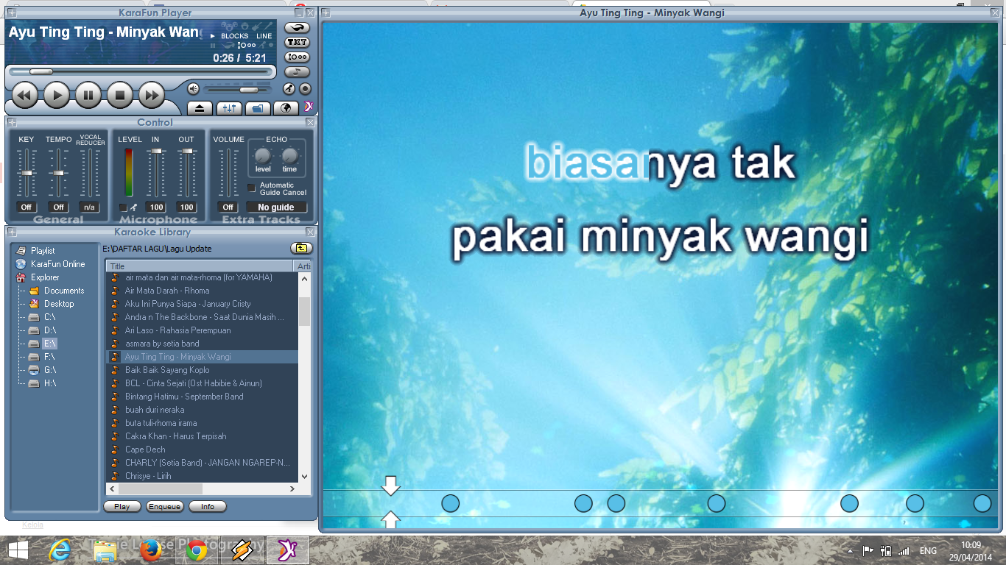Open the mixer settings icon
1006x565 pixels.
[228, 108]
